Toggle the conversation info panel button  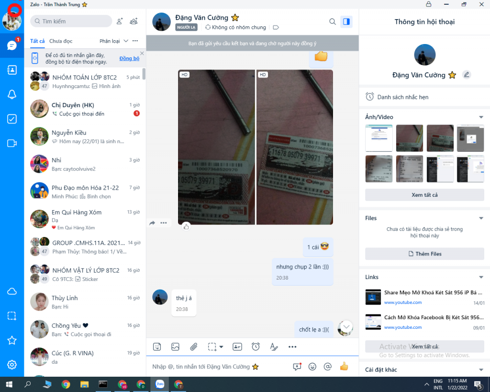point(346,22)
